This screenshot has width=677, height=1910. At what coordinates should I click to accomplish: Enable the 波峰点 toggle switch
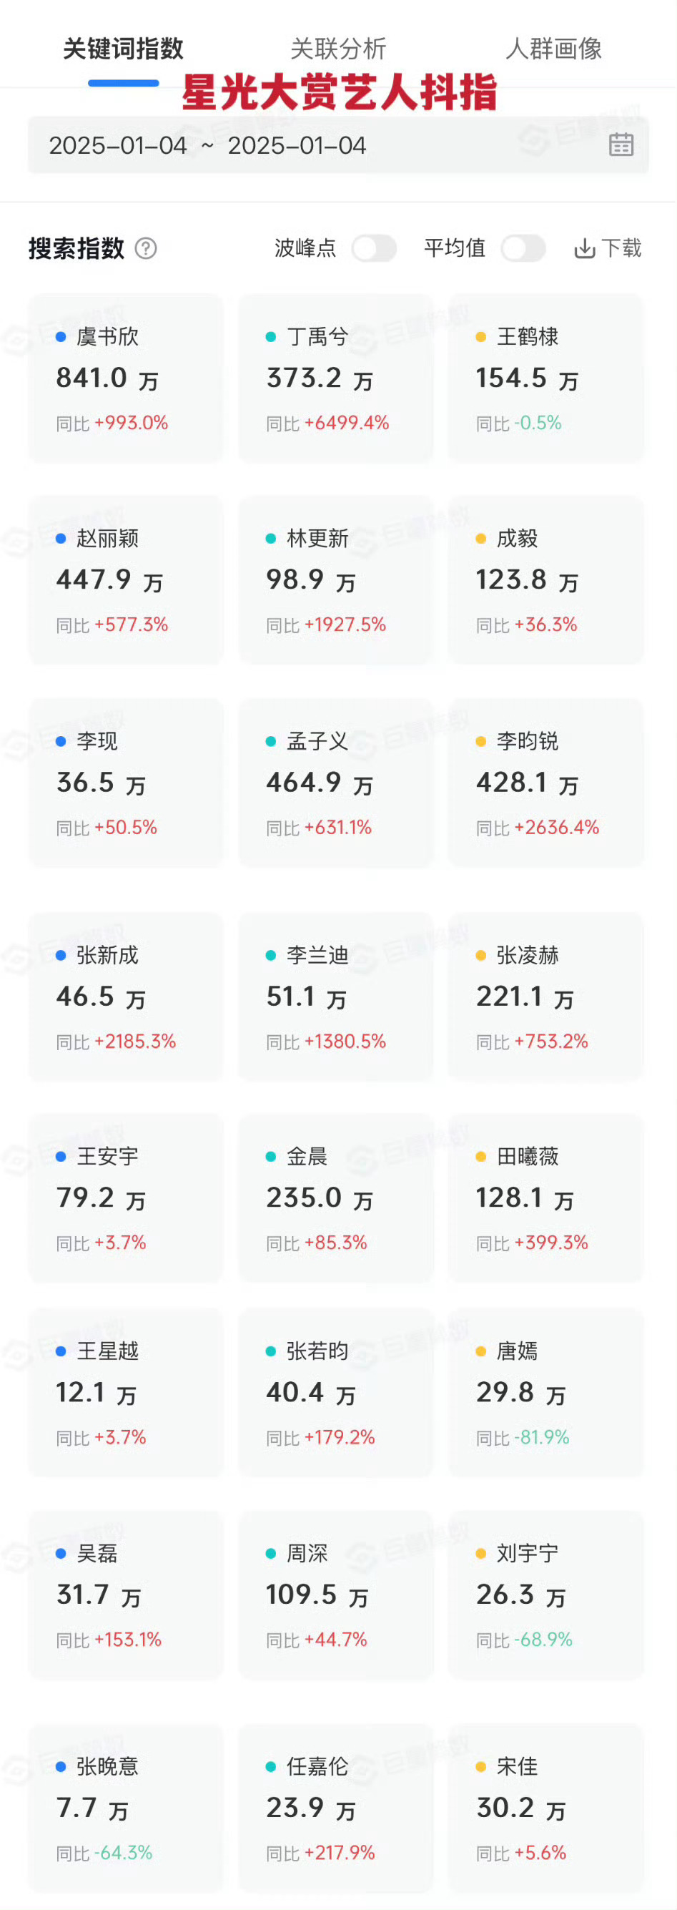coord(374,248)
